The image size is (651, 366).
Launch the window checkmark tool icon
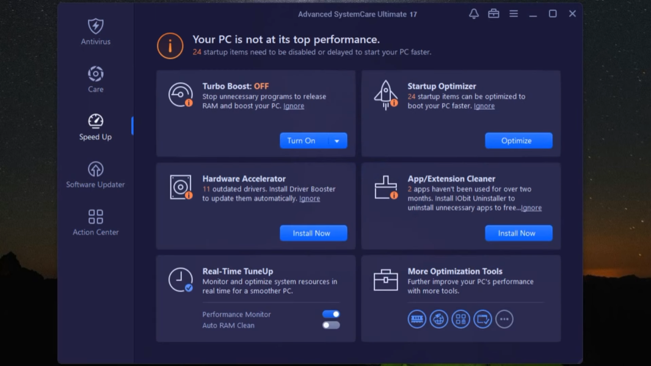tap(482, 319)
